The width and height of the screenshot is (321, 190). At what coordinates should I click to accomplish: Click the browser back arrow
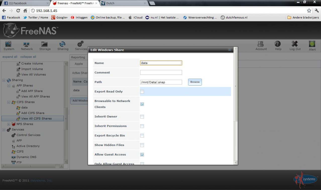point(4,11)
